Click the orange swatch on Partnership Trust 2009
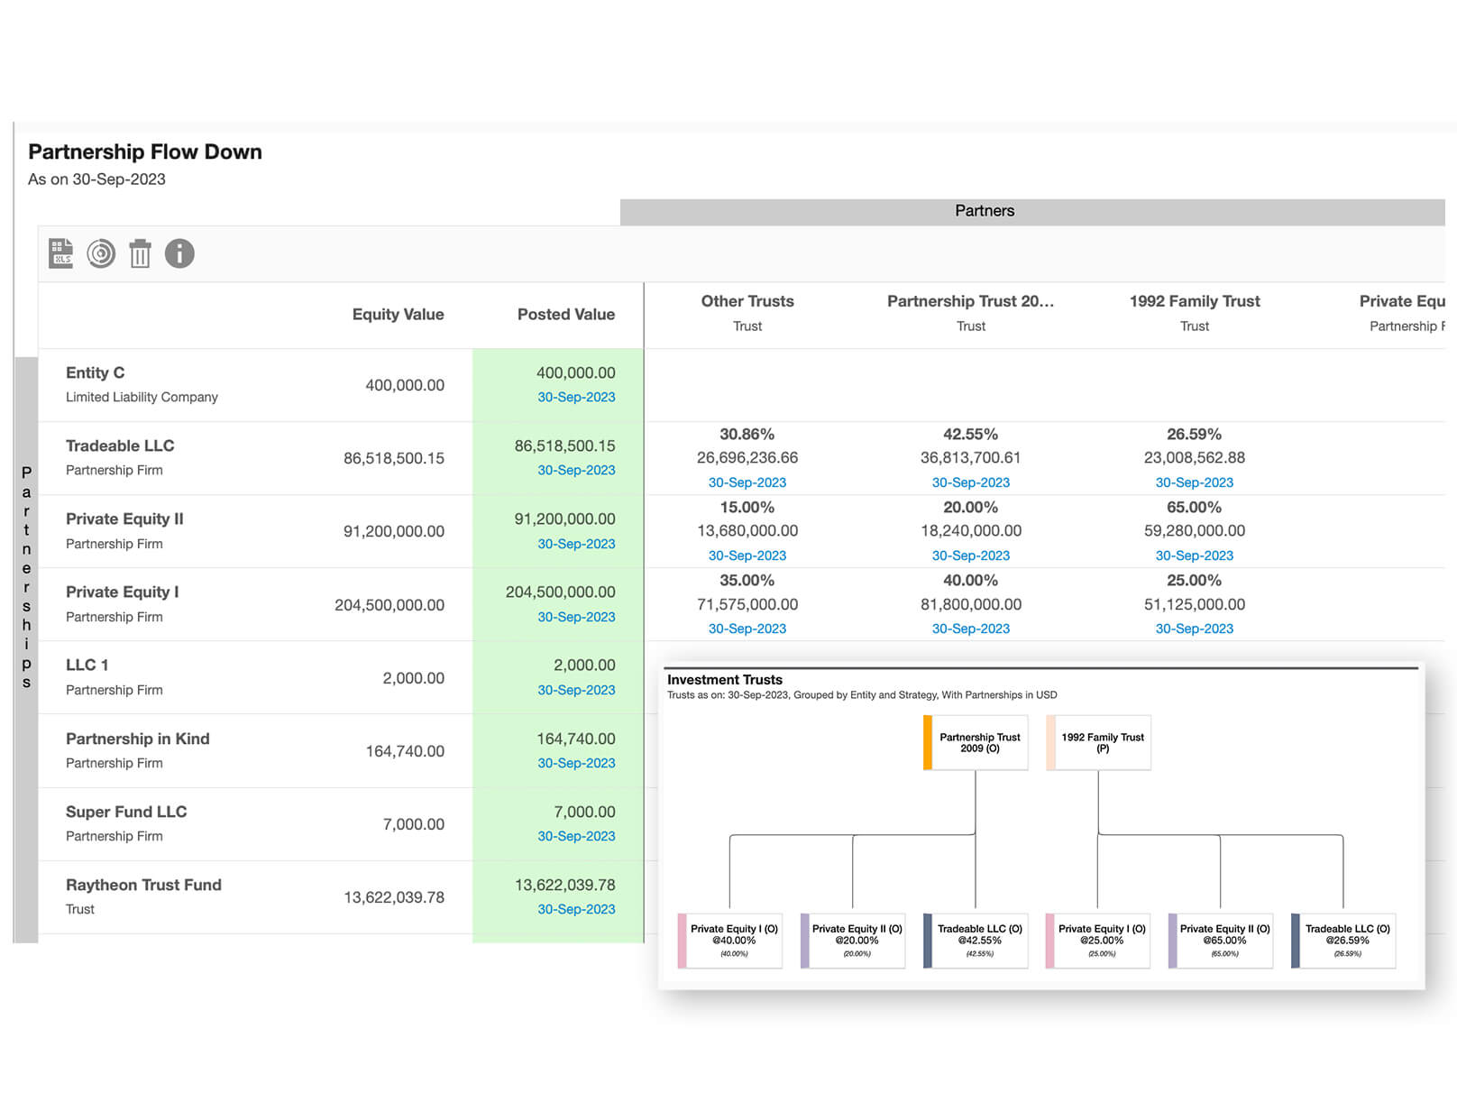Viewport: 1457px width, 1111px height. click(928, 742)
